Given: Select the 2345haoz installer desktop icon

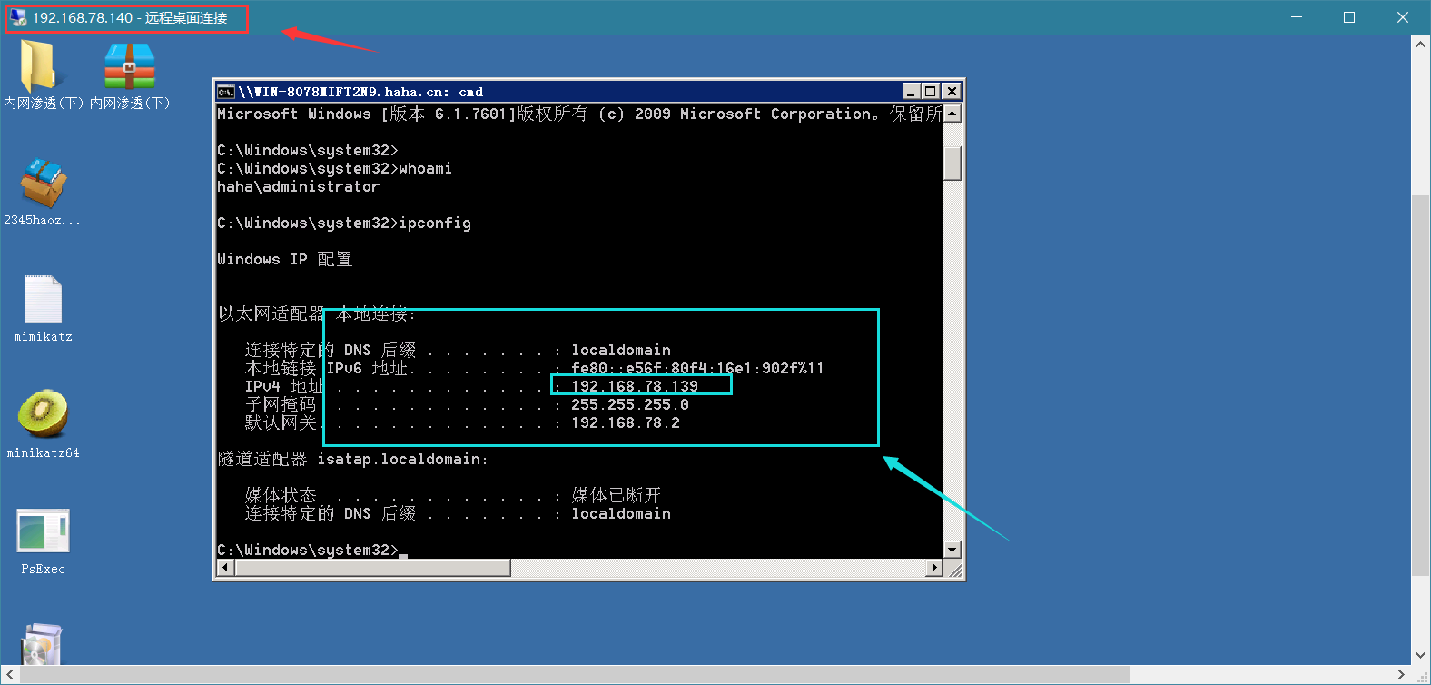Looking at the screenshot, I should point(43,183).
